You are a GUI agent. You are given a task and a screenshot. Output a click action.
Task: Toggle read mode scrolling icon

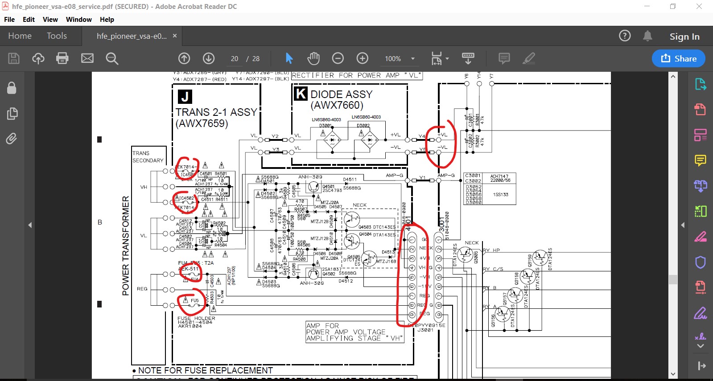468,58
